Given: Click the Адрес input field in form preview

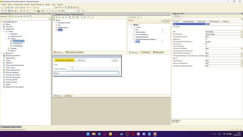Looking at the screenshot, I should pyautogui.click(x=93, y=73).
